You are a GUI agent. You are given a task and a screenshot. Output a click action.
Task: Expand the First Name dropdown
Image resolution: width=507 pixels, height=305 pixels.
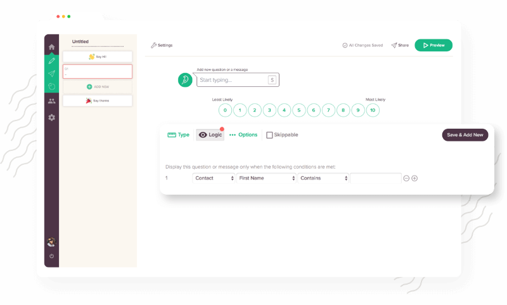tap(267, 178)
